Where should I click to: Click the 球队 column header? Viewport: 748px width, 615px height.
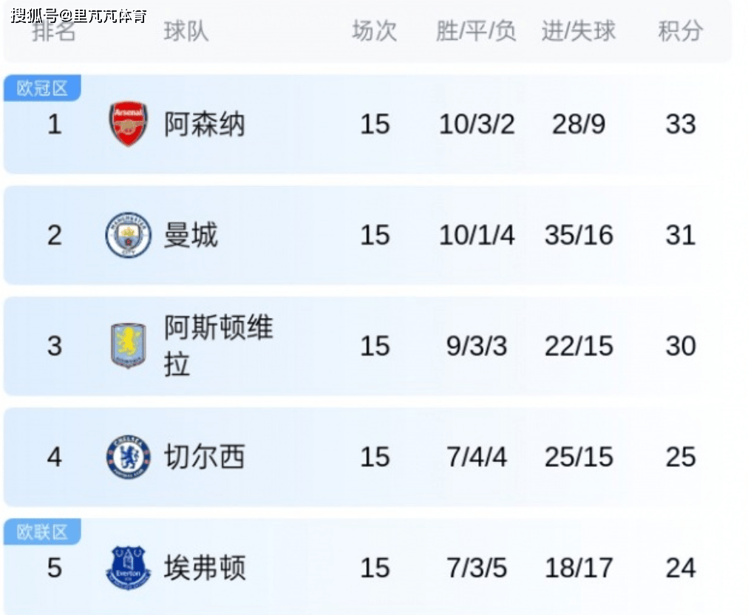186,32
